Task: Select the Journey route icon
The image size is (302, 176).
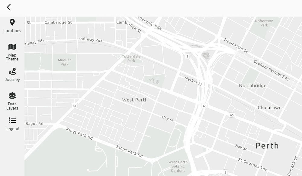Action: coord(12,71)
